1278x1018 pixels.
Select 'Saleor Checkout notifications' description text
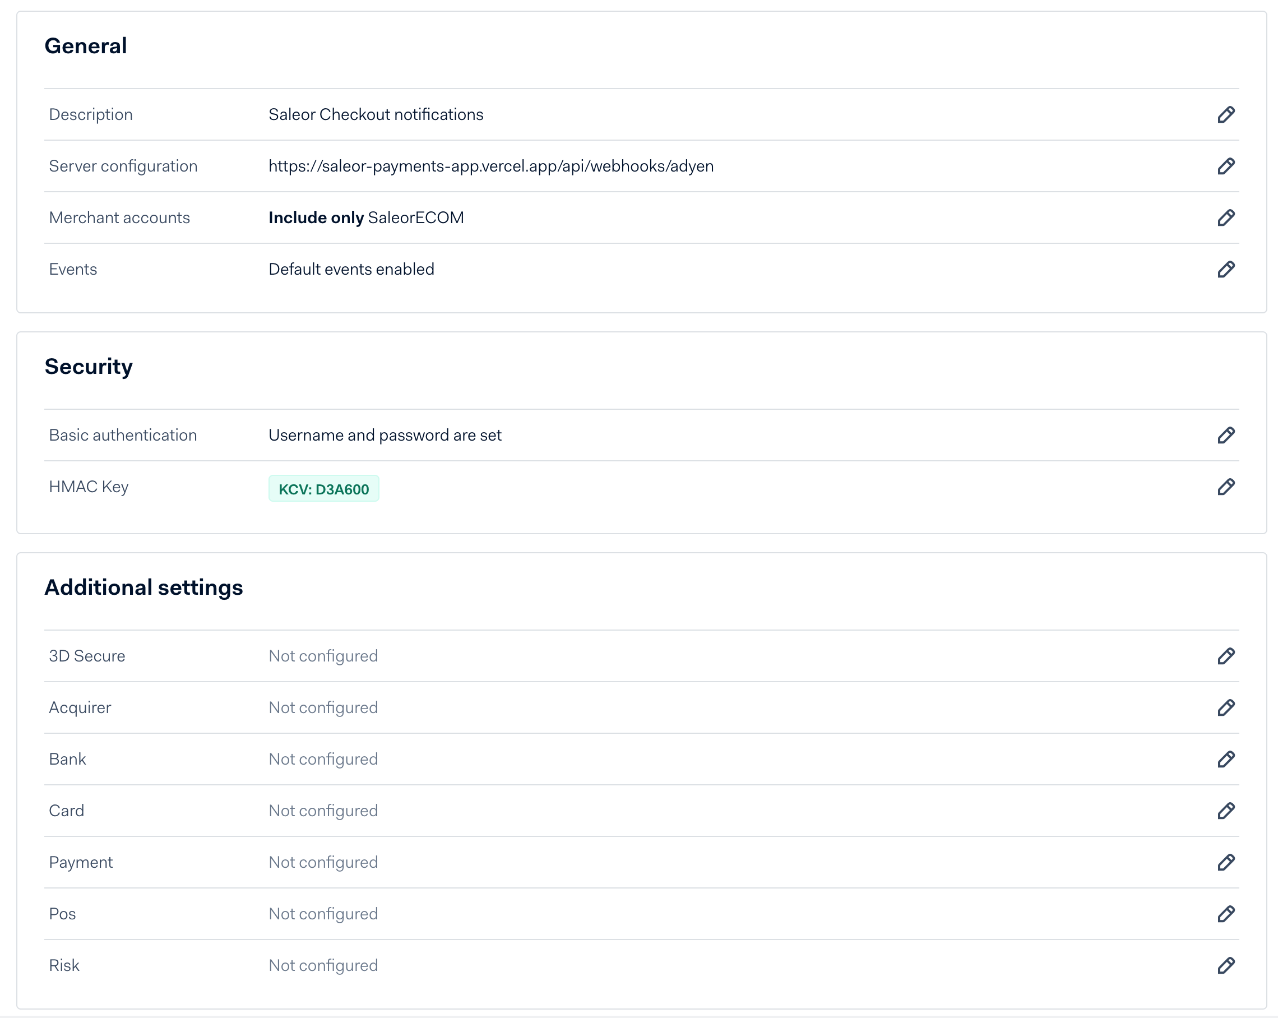pos(376,114)
